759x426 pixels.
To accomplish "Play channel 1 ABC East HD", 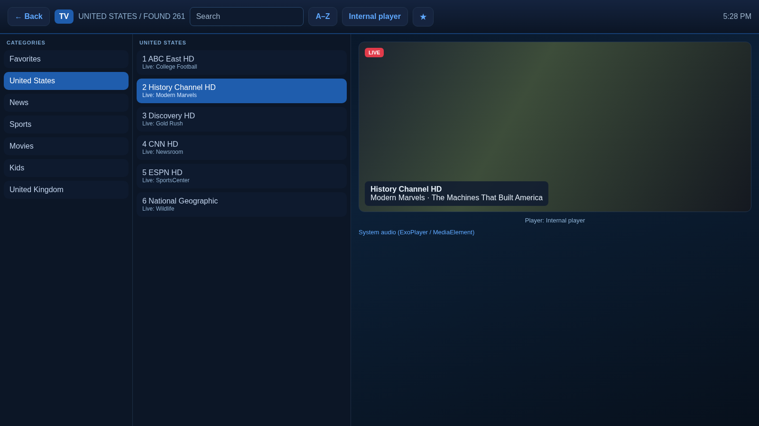I will pyautogui.click(x=241, y=62).
